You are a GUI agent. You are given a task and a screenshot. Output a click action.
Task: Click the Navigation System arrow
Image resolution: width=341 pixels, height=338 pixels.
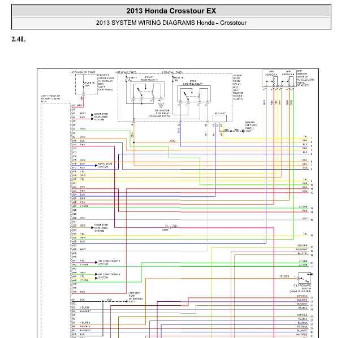pos(96,166)
